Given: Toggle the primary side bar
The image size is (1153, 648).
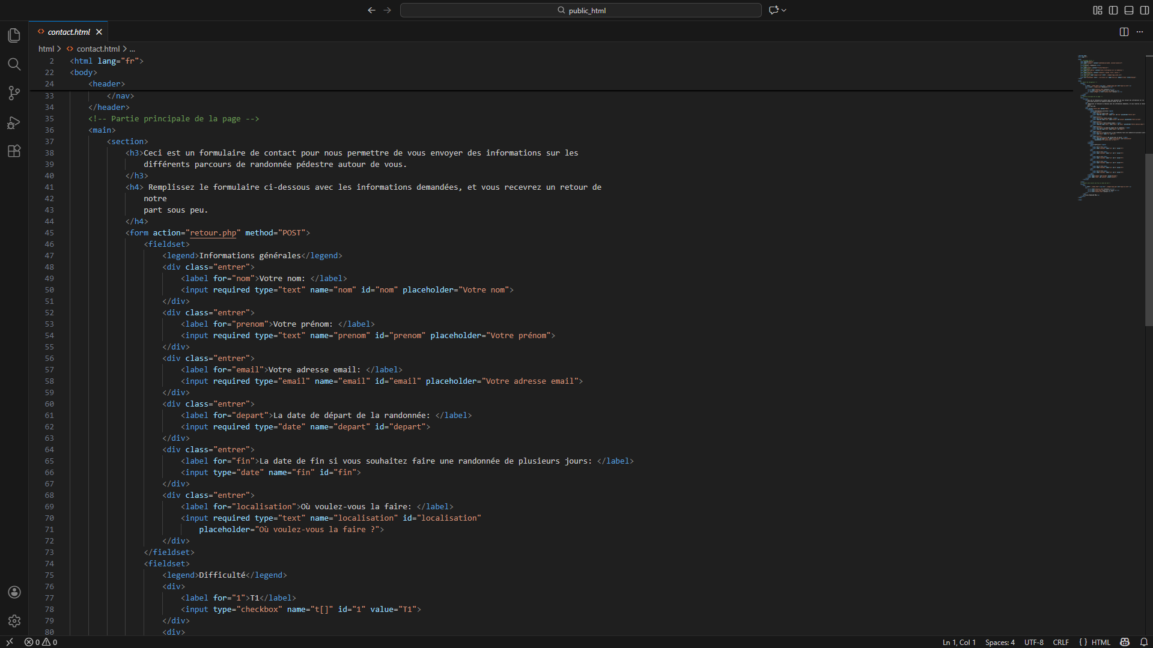Looking at the screenshot, I should pyautogui.click(x=1113, y=10).
